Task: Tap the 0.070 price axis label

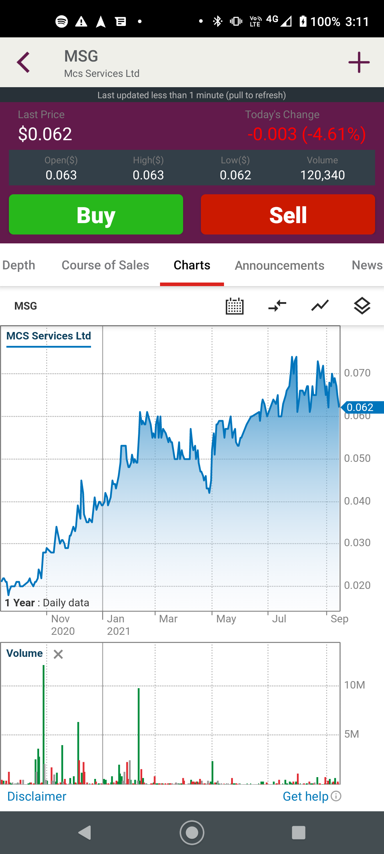Action: (357, 373)
